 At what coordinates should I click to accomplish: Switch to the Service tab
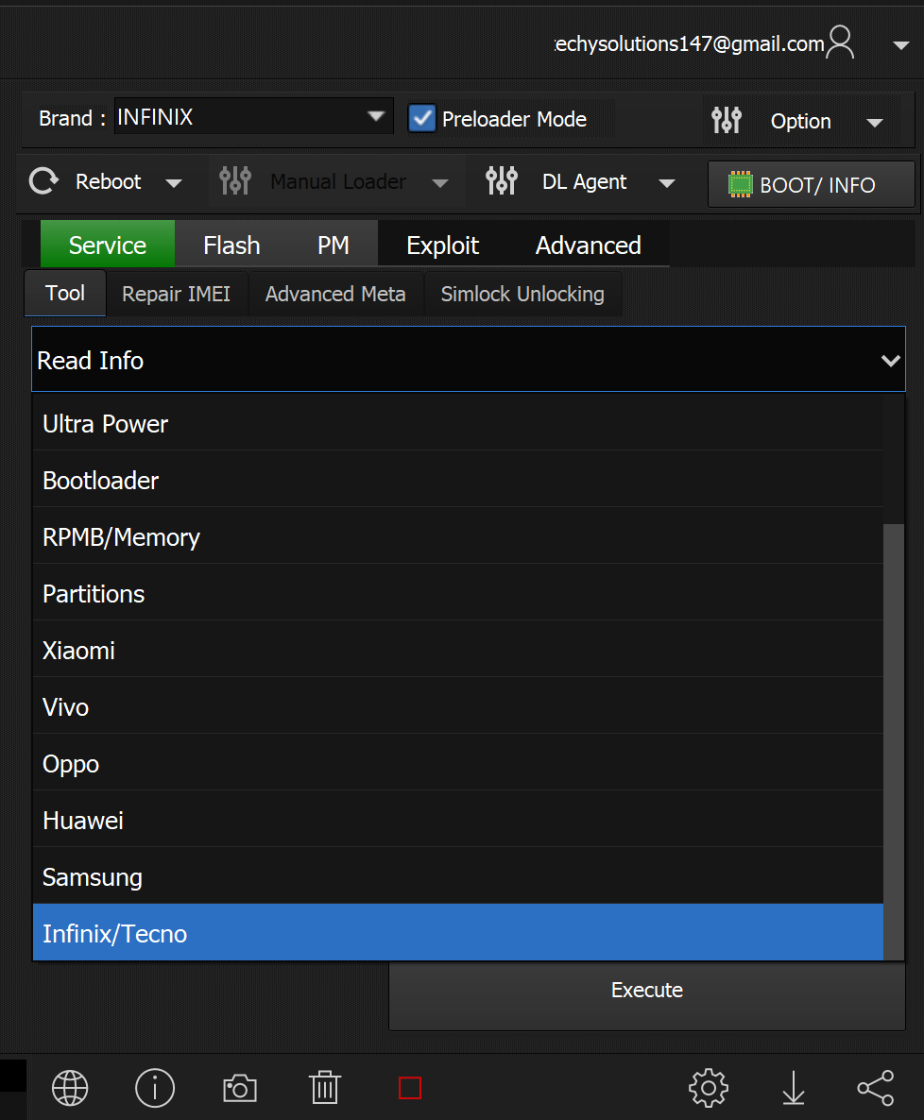point(107,245)
